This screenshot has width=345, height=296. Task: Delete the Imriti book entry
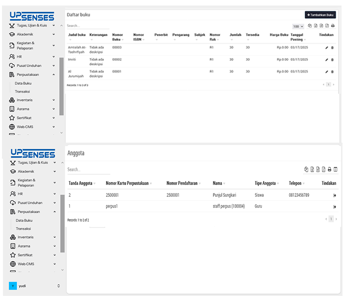333,60
